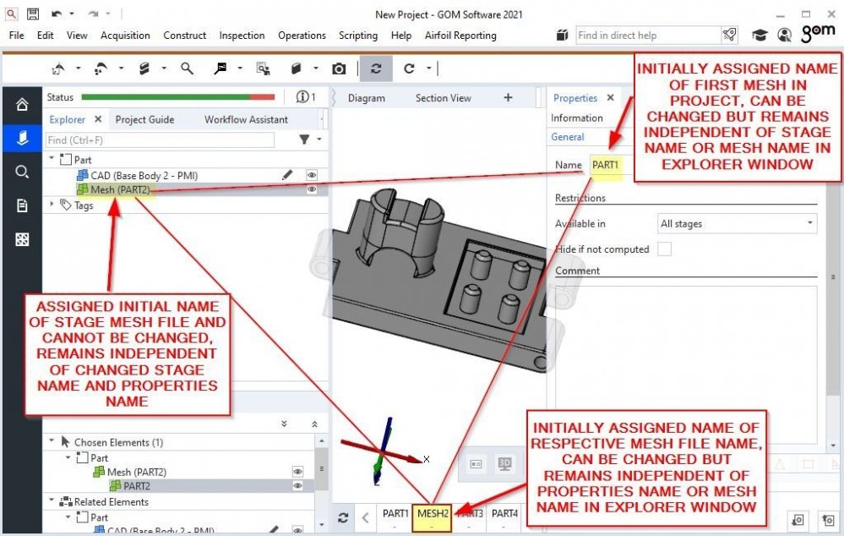Click the recalculate sync arrows toolbar icon
The width and height of the screenshot is (844, 536).
click(376, 68)
